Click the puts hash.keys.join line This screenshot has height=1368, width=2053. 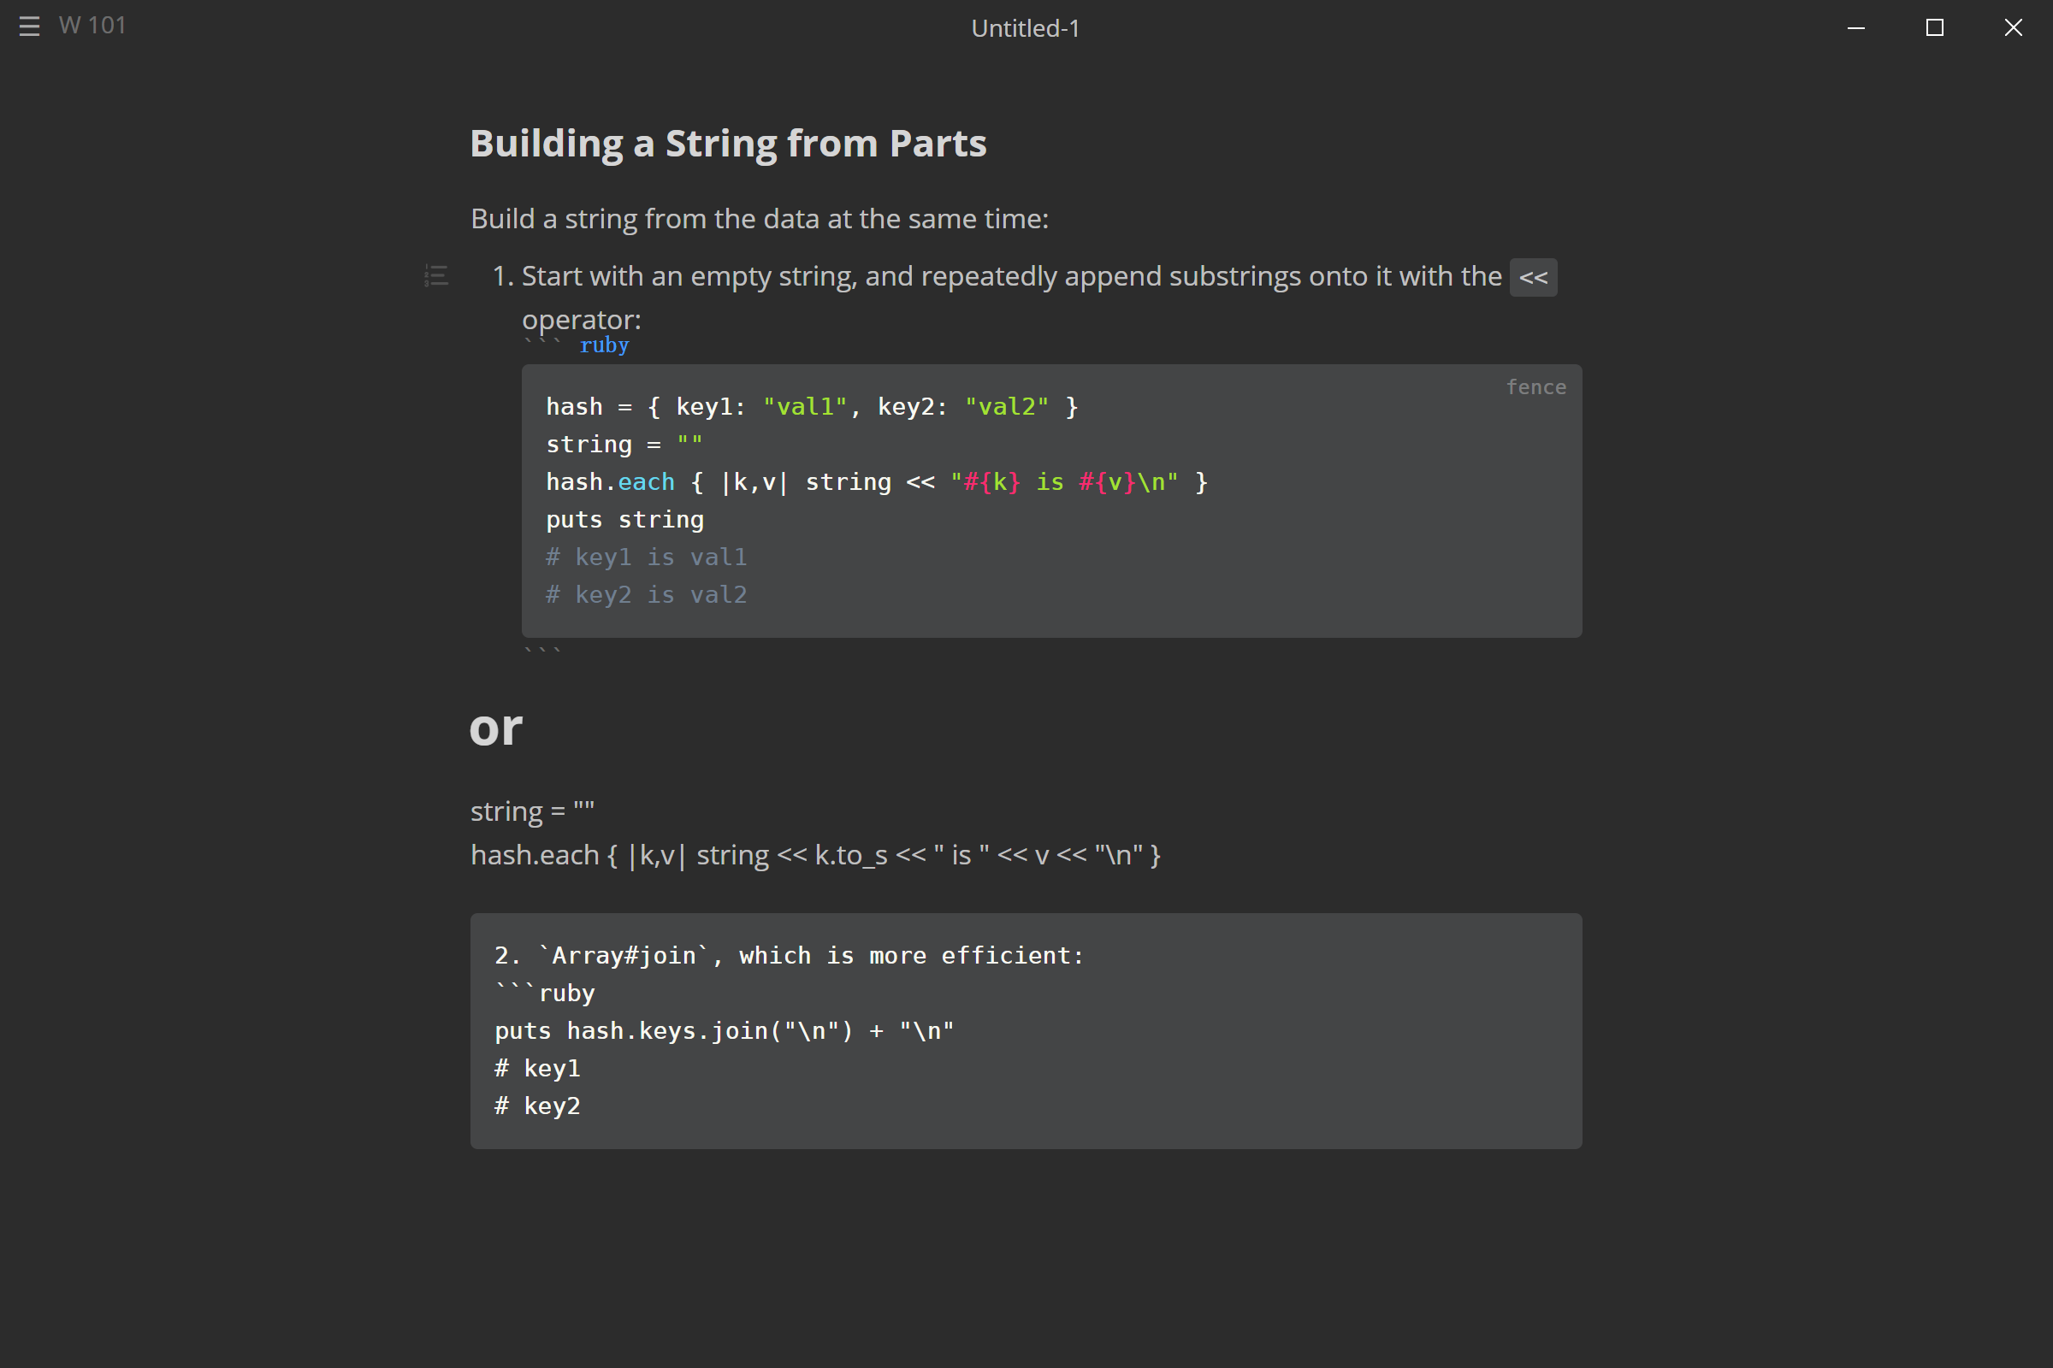(724, 1030)
